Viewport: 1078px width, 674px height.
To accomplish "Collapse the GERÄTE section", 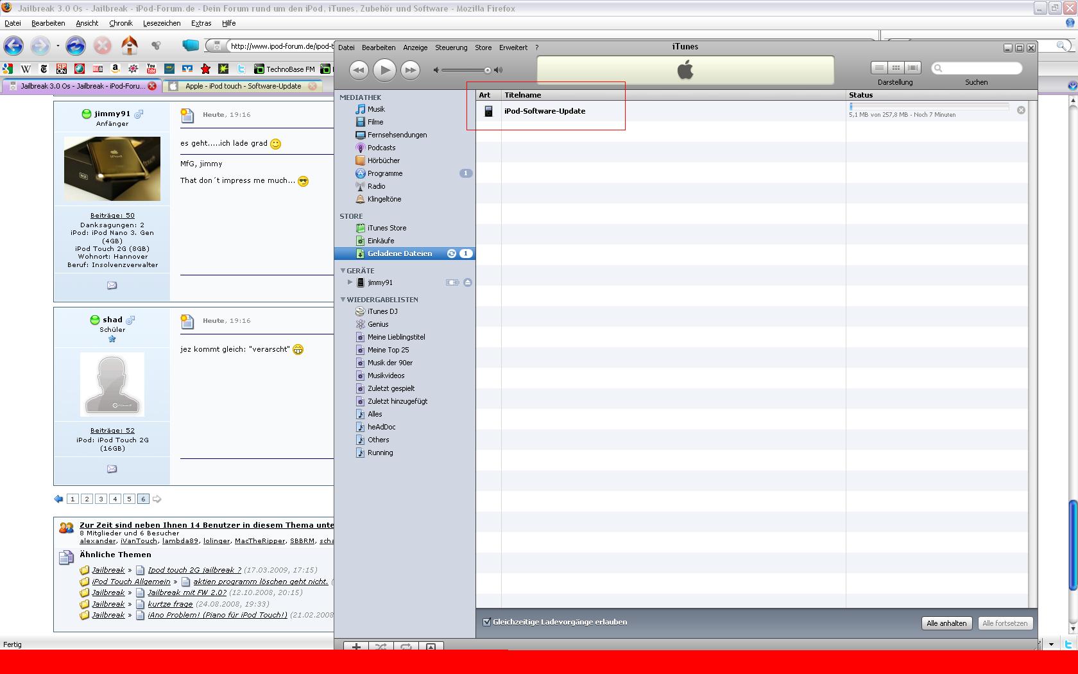I will [343, 271].
